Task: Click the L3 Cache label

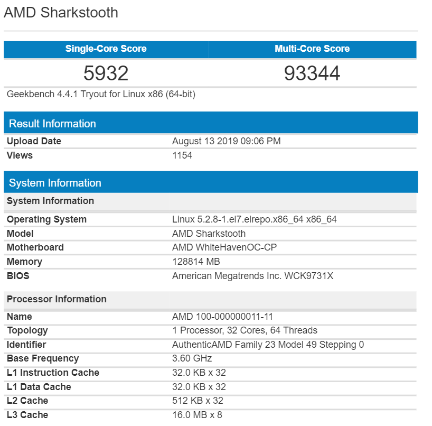Action: (x=27, y=415)
